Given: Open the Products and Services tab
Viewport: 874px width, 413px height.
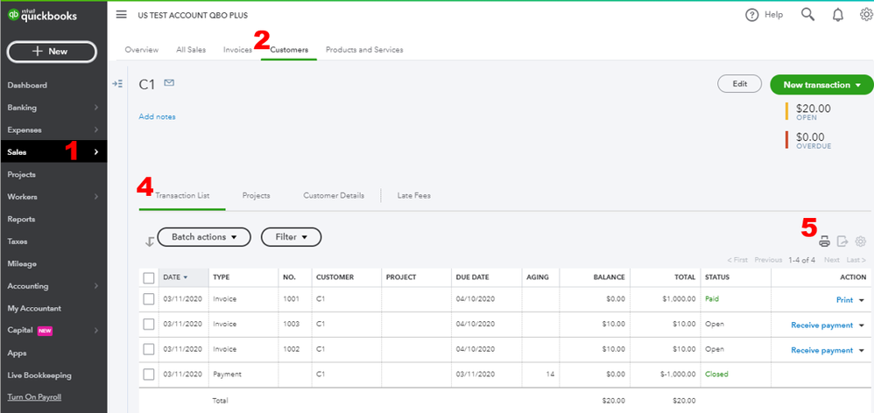Looking at the screenshot, I should [364, 50].
